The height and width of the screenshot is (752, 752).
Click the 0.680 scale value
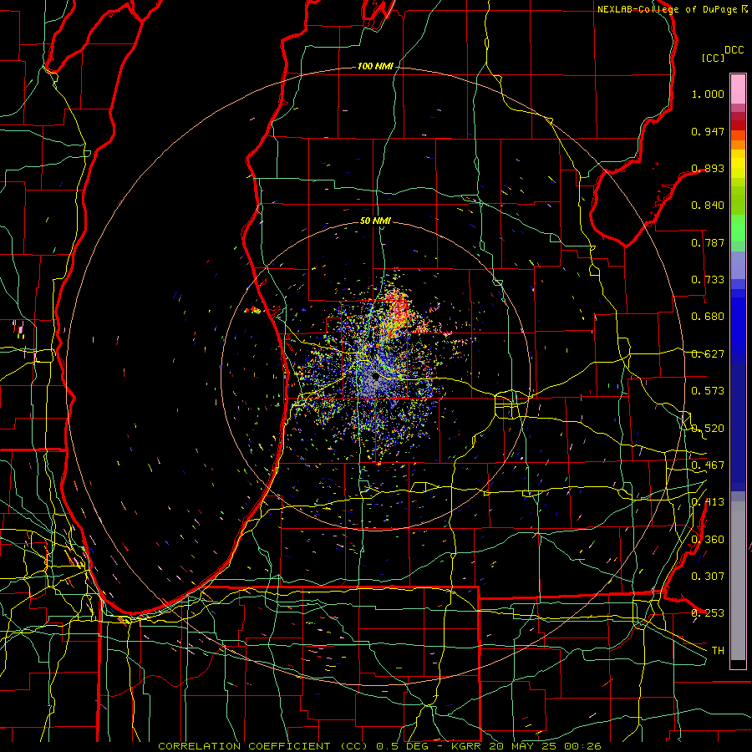coord(708,317)
